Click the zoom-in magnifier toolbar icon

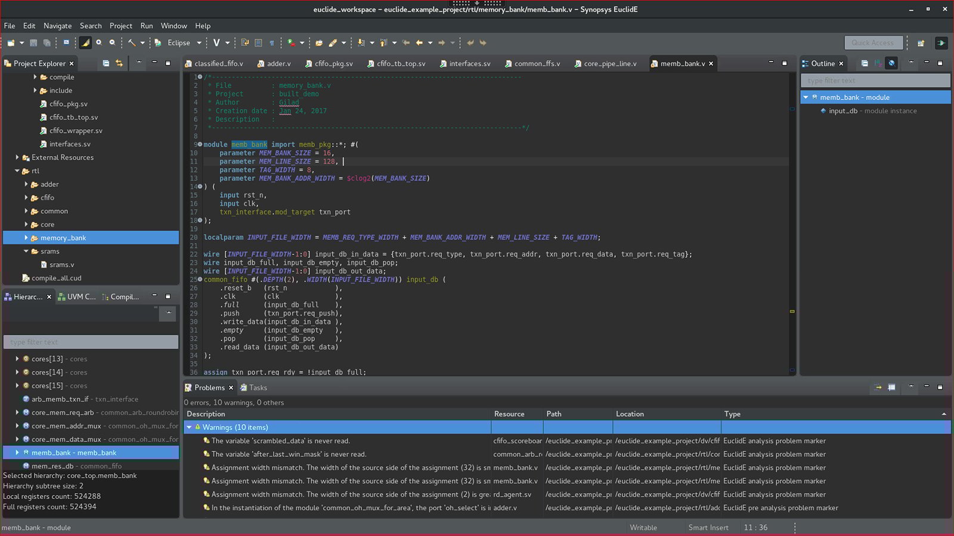pyautogui.click(x=99, y=43)
